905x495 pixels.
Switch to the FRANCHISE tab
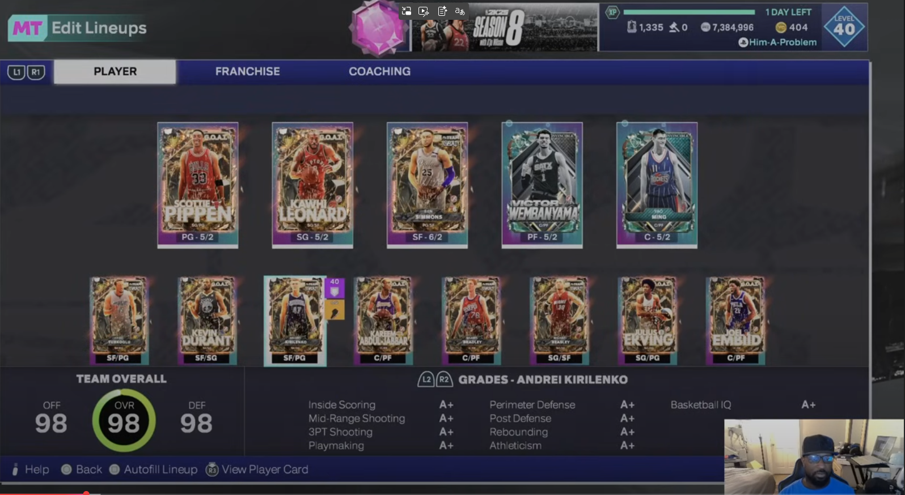pos(247,71)
